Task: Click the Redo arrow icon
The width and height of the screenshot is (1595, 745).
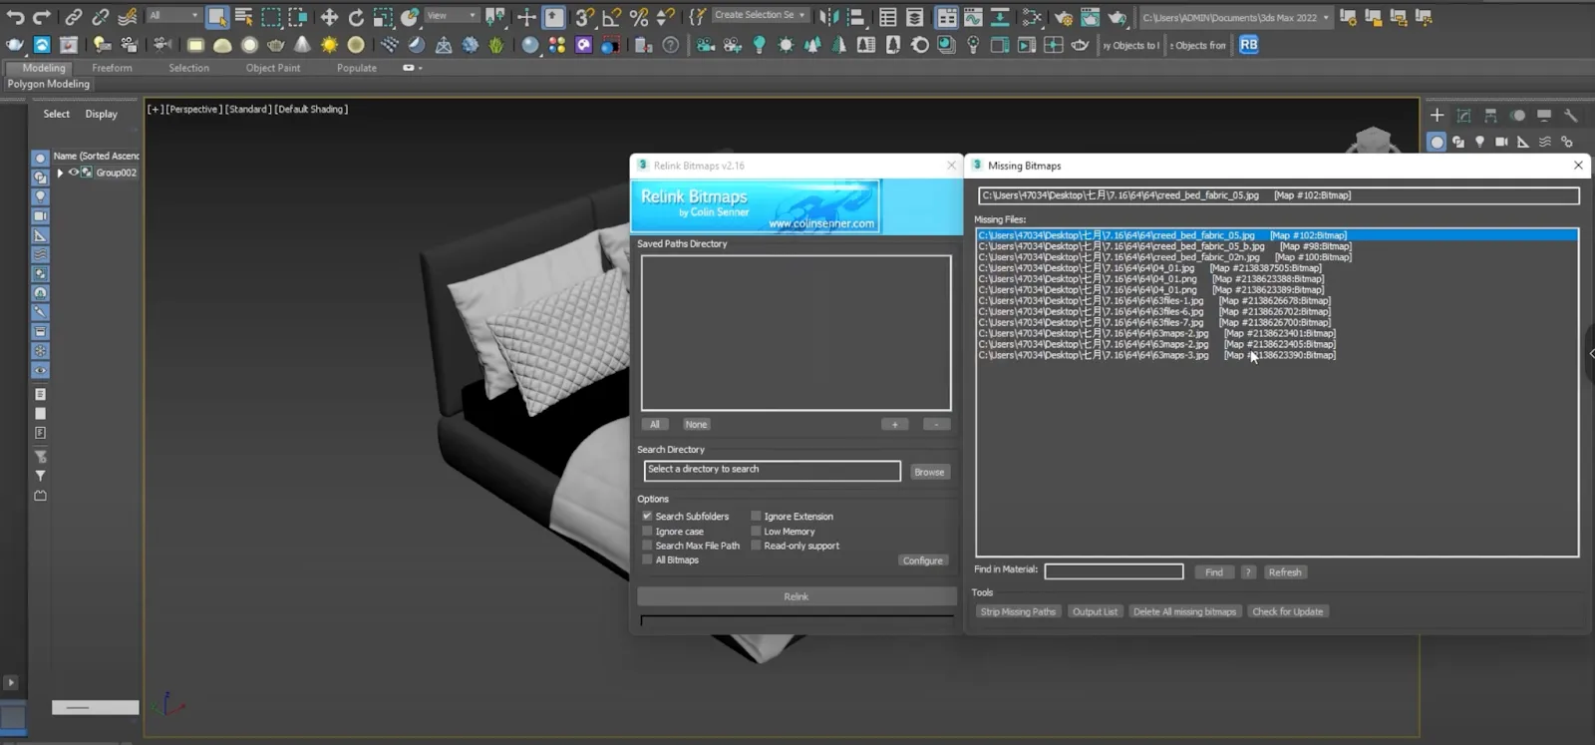Action: pyautogui.click(x=42, y=17)
